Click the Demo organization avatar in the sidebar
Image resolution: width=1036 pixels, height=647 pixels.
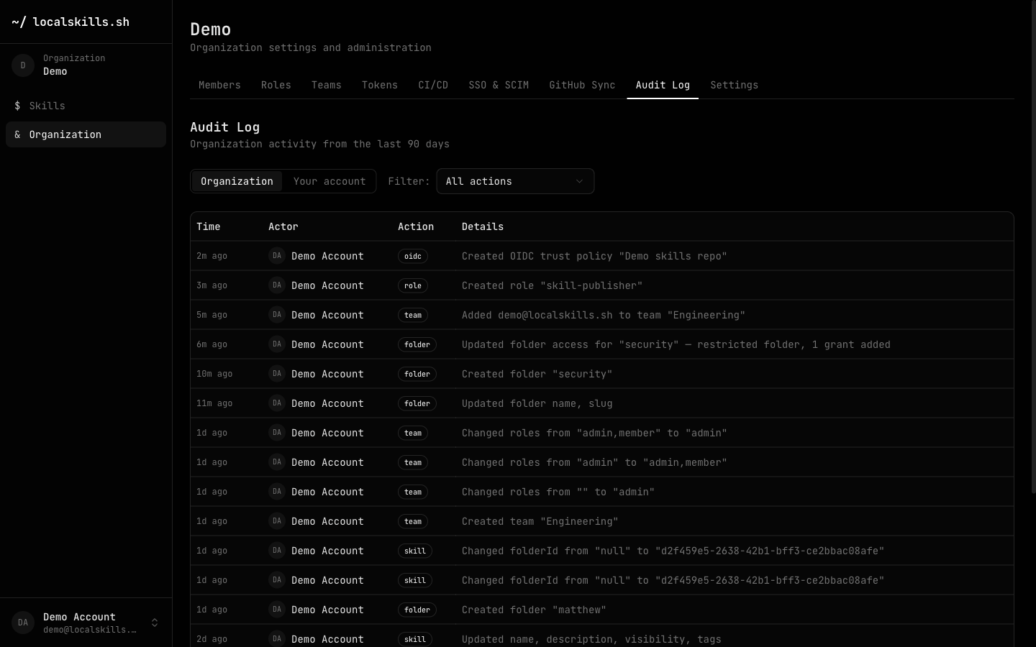coord(23,65)
